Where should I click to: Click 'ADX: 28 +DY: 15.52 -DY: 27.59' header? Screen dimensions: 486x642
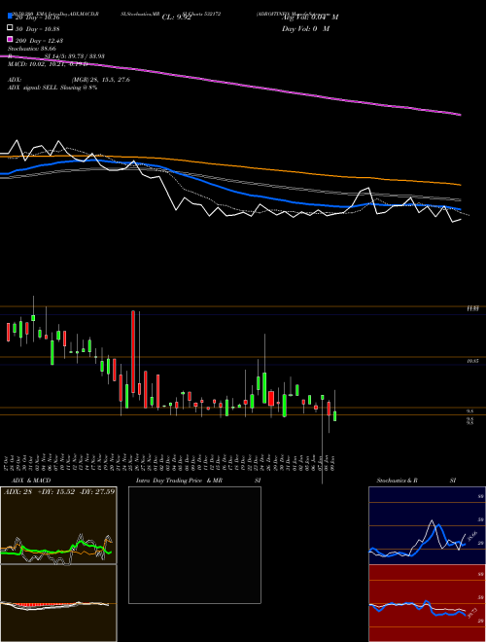coord(59,491)
